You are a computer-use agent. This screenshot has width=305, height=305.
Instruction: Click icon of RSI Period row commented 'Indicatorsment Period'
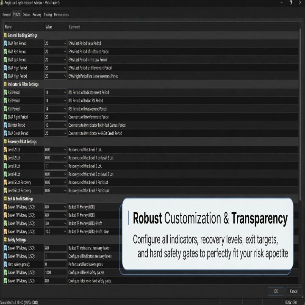6,92
